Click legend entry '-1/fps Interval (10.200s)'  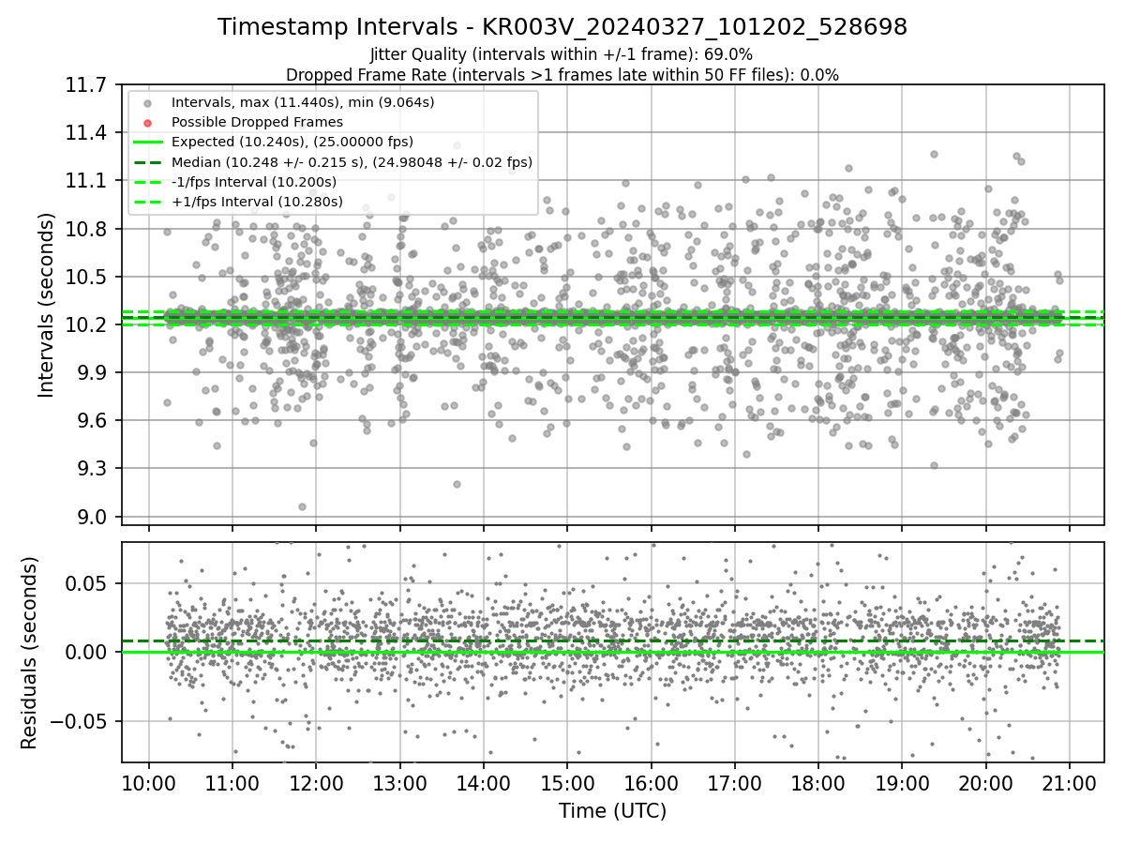(x=253, y=182)
